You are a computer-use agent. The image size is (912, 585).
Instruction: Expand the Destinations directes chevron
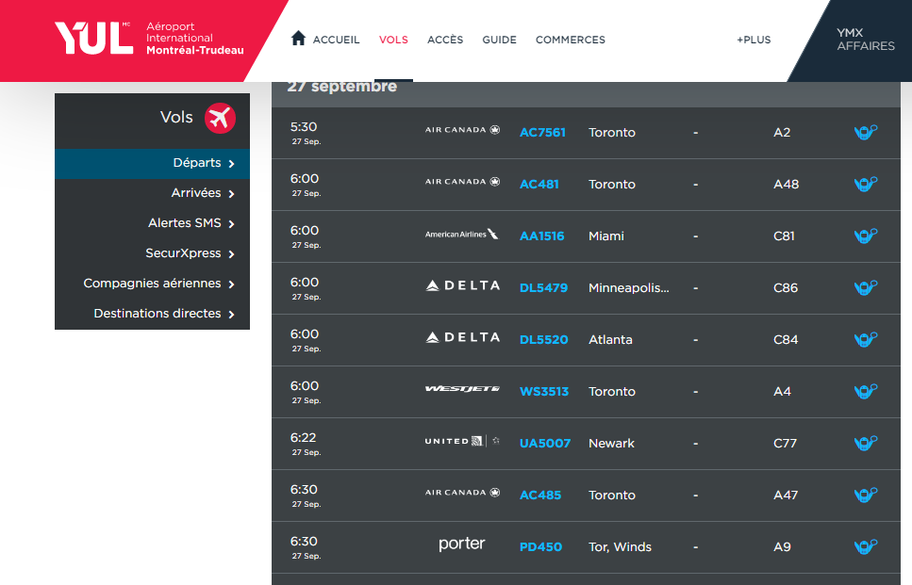pos(231,314)
